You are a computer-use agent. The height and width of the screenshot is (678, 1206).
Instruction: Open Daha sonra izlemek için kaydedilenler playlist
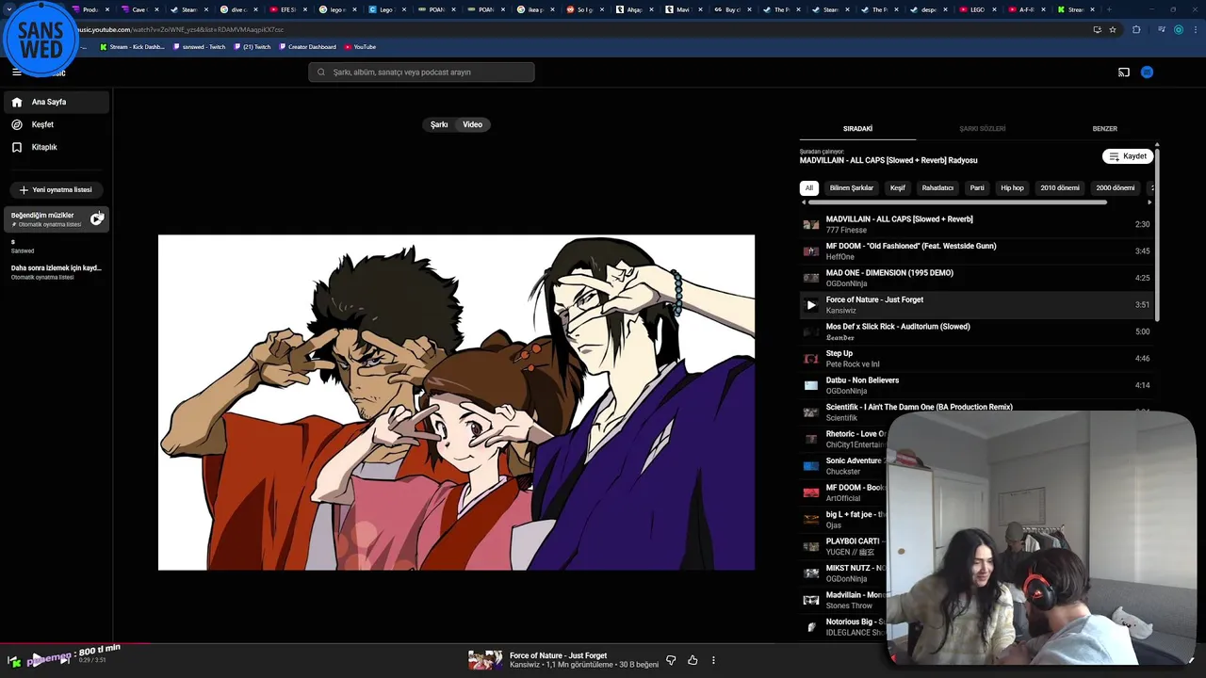coord(57,271)
